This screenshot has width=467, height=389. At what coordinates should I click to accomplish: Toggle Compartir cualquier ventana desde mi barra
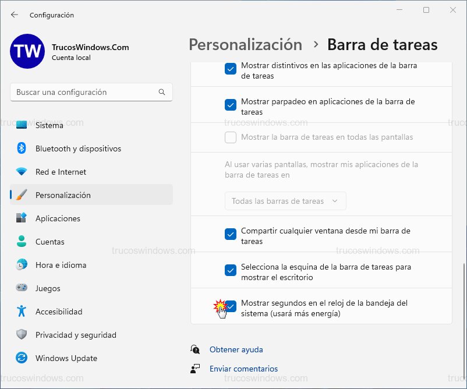pyautogui.click(x=230, y=234)
